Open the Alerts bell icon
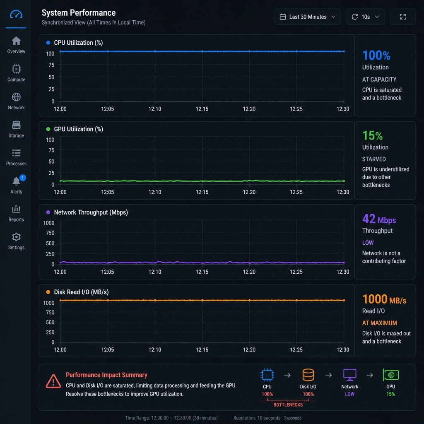Image resolution: width=424 pixels, height=424 pixels. click(x=16, y=181)
